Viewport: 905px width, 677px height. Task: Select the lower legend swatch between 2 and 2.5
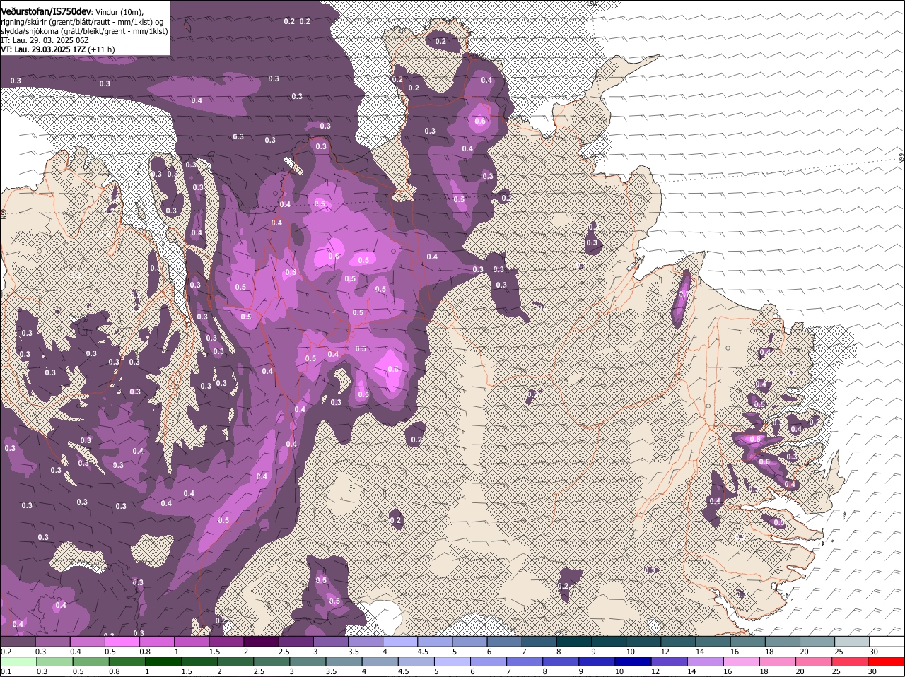(235, 661)
